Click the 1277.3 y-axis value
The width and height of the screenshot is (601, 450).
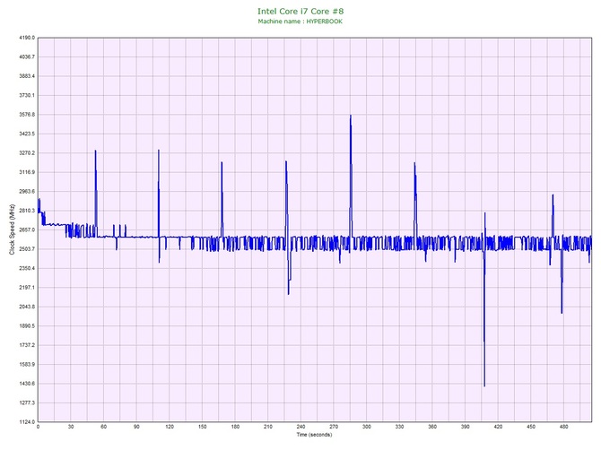[27, 402]
